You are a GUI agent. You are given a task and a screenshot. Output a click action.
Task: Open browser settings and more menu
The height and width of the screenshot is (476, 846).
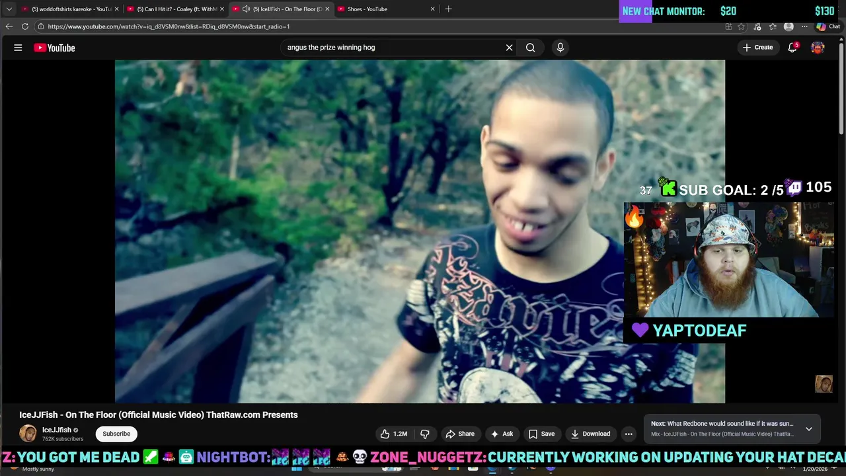tap(804, 26)
